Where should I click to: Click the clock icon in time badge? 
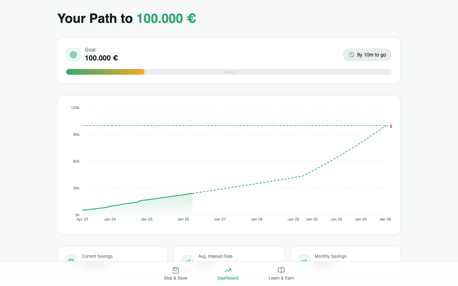point(351,55)
